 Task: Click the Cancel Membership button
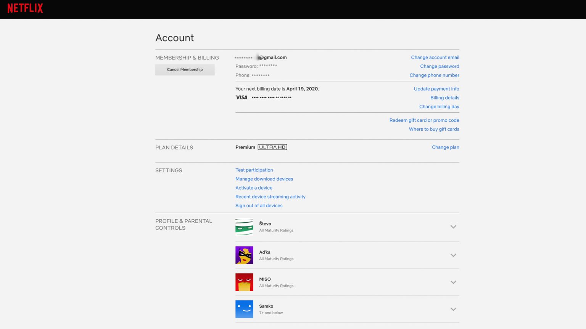tap(185, 70)
